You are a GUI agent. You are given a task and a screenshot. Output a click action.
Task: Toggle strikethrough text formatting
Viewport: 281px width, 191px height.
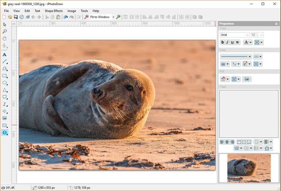coord(237,42)
